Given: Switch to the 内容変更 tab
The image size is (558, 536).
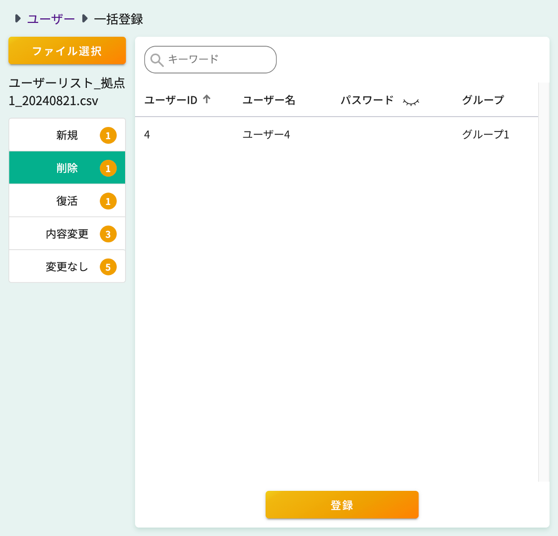Looking at the screenshot, I should coord(67,233).
